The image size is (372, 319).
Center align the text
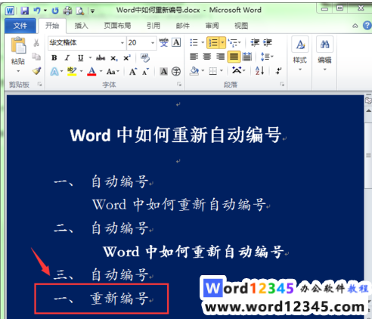point(207,57)
